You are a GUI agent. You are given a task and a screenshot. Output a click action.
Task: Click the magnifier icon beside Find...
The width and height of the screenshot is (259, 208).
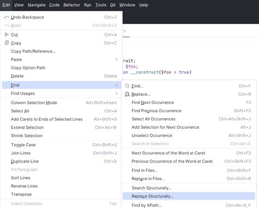click(x=127, y=86)
